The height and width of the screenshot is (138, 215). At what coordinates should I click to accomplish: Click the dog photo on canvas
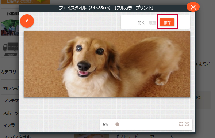107,64
